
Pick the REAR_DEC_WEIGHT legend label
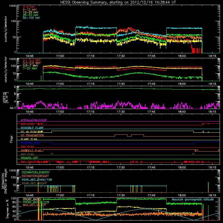click(x=34, y=183)
